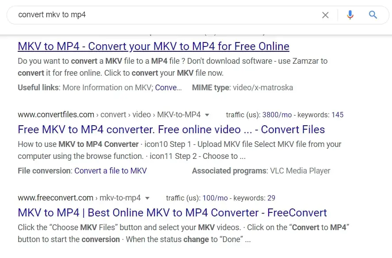Submit search using magnifying glass icon

(x=373, y=15)
